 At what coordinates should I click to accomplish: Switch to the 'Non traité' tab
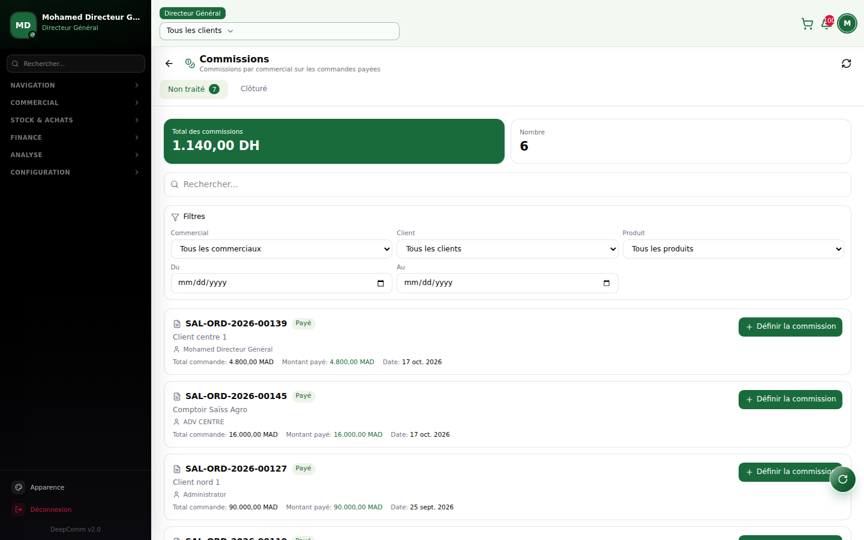click(x=193, y=89)
